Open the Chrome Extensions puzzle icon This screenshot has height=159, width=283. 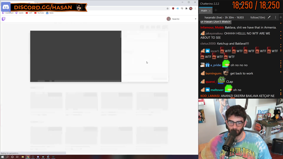coord(186,8)
